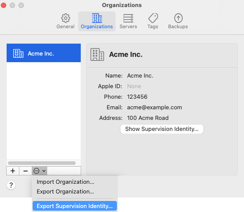Screen dimensions: 244x212
Task: Open the General preferences tab
Action: (x=65, y=21)
